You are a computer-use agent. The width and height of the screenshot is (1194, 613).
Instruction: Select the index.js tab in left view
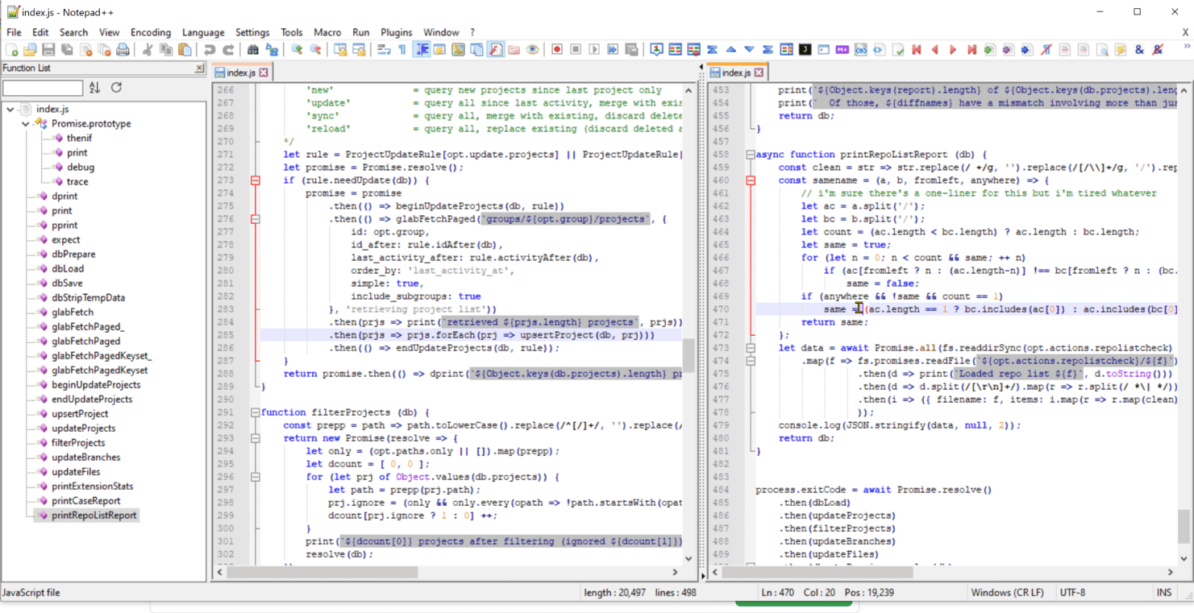(x=241, y=72)
